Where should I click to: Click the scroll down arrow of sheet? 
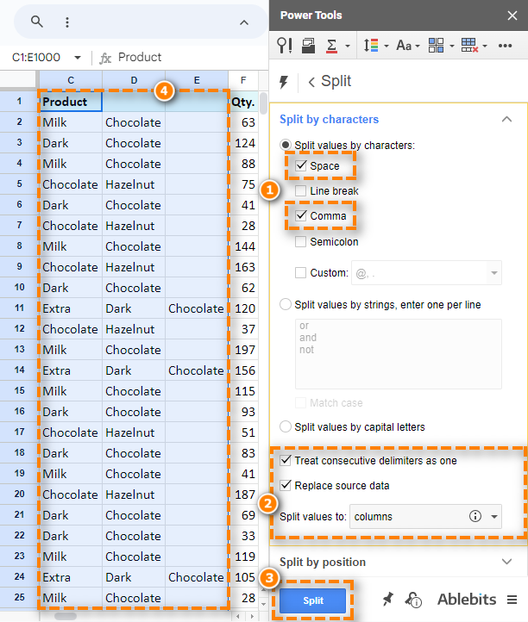pyautogui.click(x=263, y=604)
